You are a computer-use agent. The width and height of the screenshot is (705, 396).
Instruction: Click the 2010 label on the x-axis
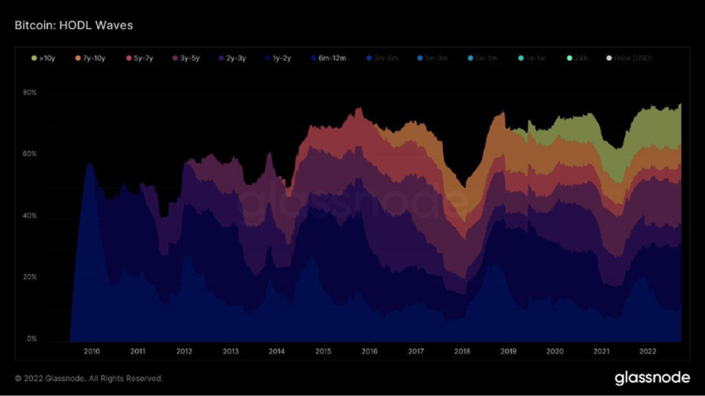(91, 352)
